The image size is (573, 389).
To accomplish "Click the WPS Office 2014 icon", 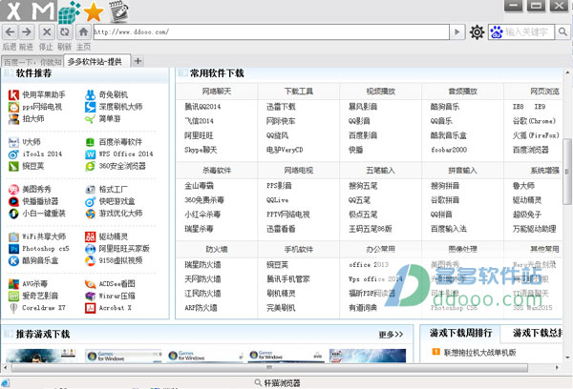I will pos(91,154).
